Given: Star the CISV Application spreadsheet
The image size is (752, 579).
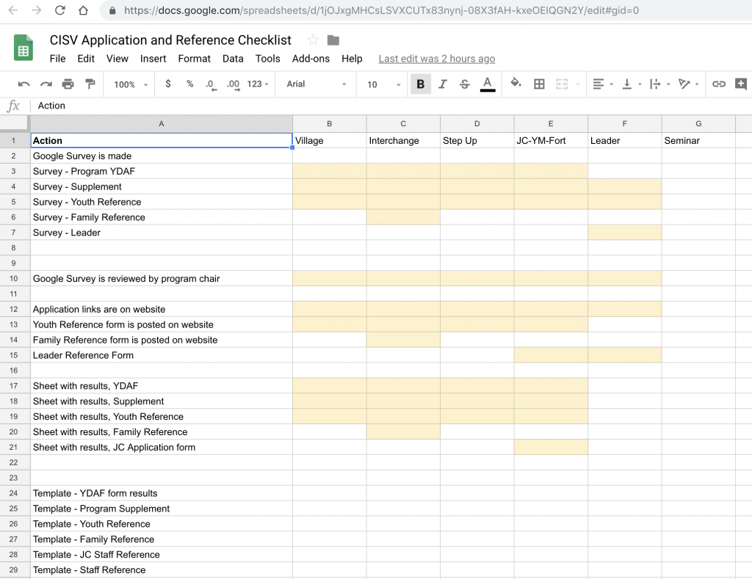Looking at the screenshot, I should (x=312, y=40).
